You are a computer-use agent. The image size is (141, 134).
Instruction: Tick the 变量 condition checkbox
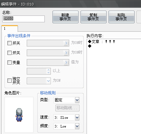pos(9,62)
